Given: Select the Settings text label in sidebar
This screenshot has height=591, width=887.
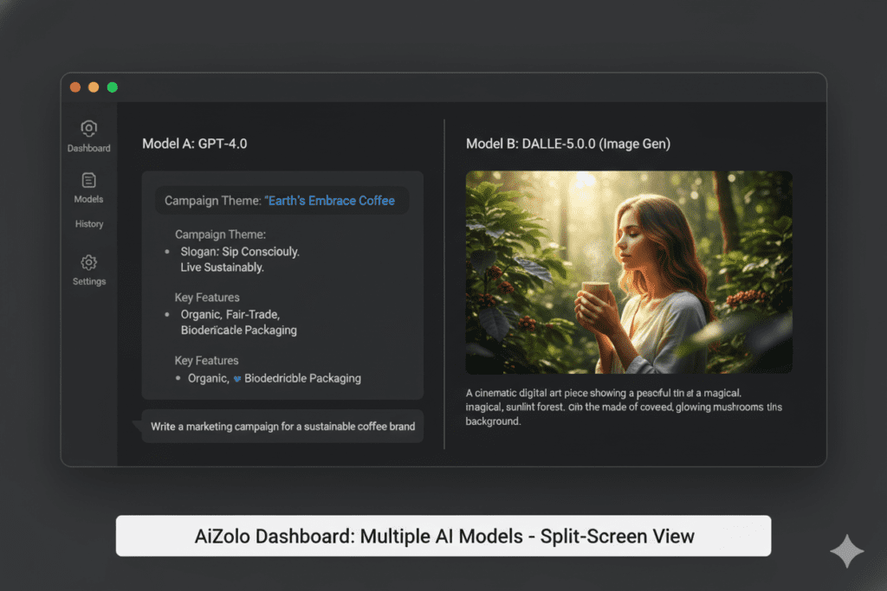Looking at the screenshot, I should tap(88, 281).
